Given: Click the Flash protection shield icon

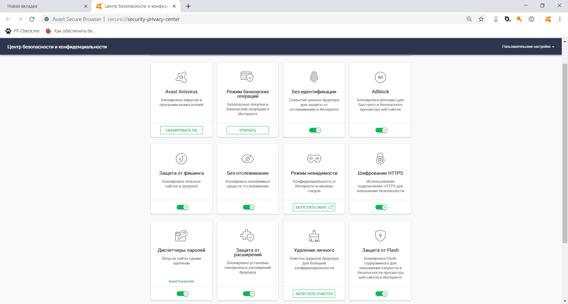Looking at the screenshot, I should pos(380,236).
